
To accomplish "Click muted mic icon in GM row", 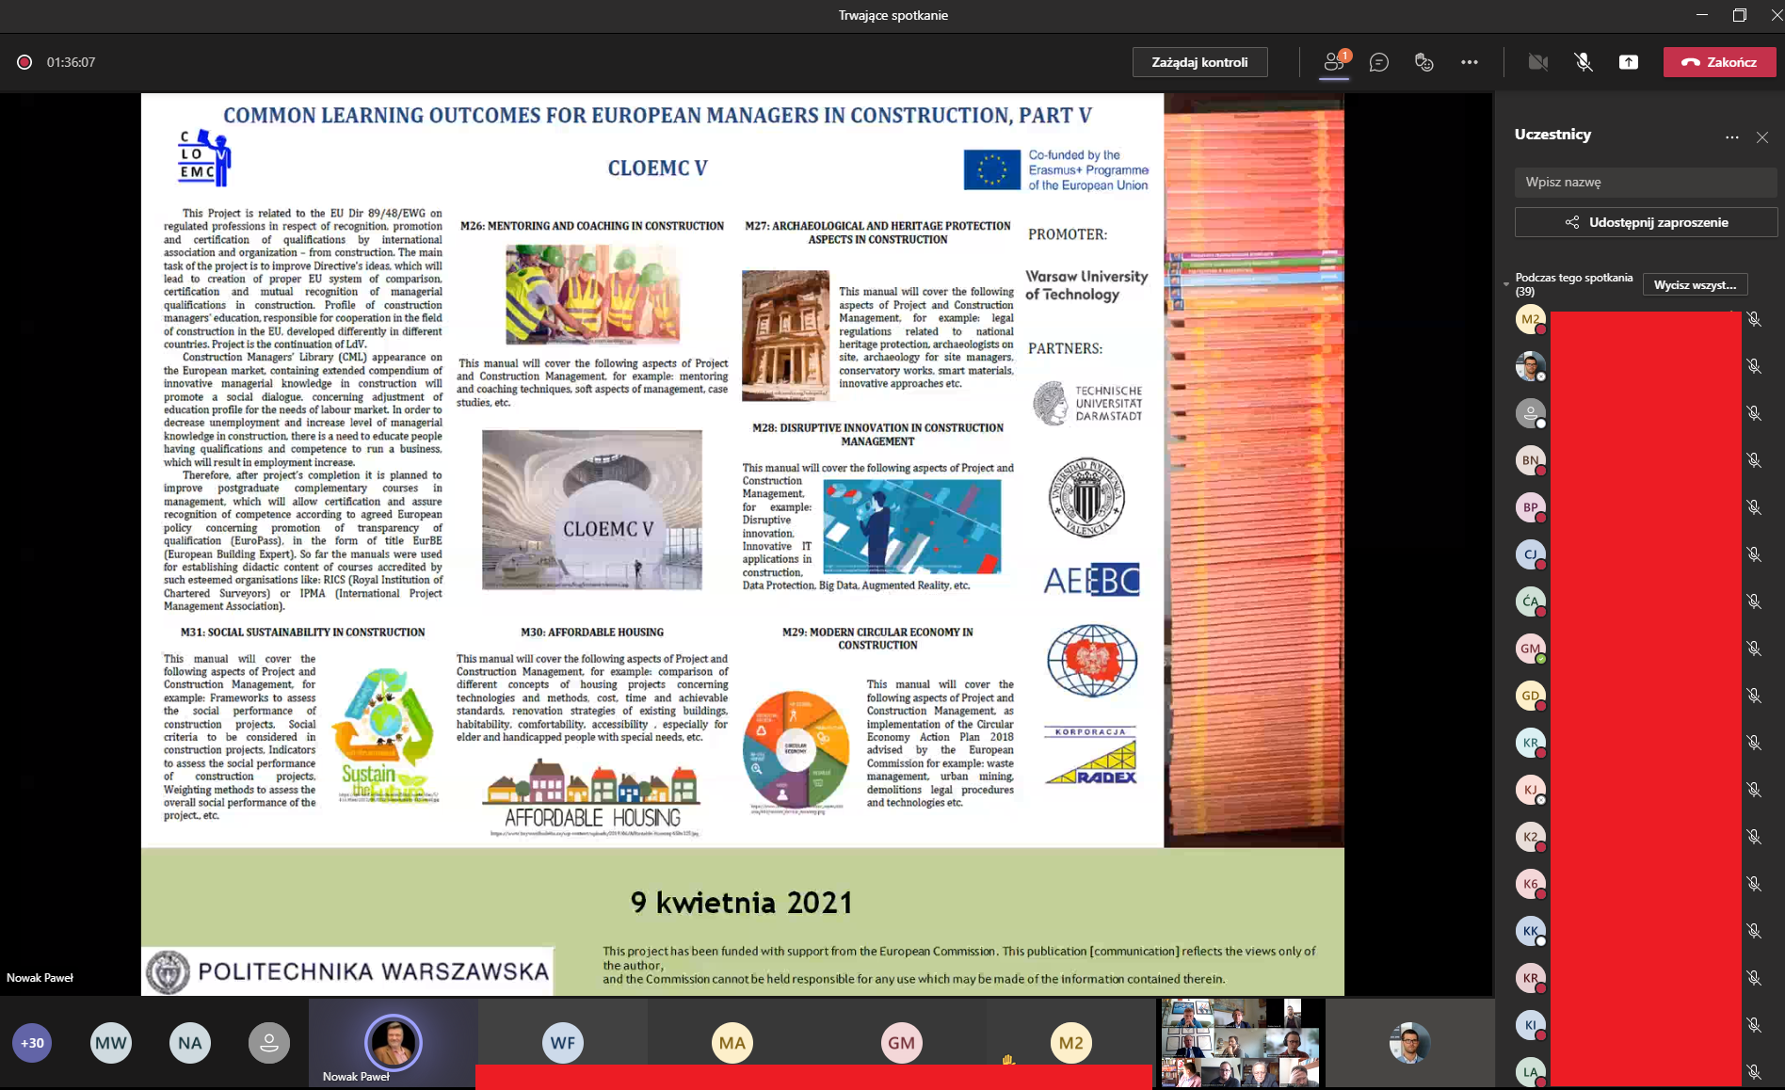I will tap(1754, 649).
